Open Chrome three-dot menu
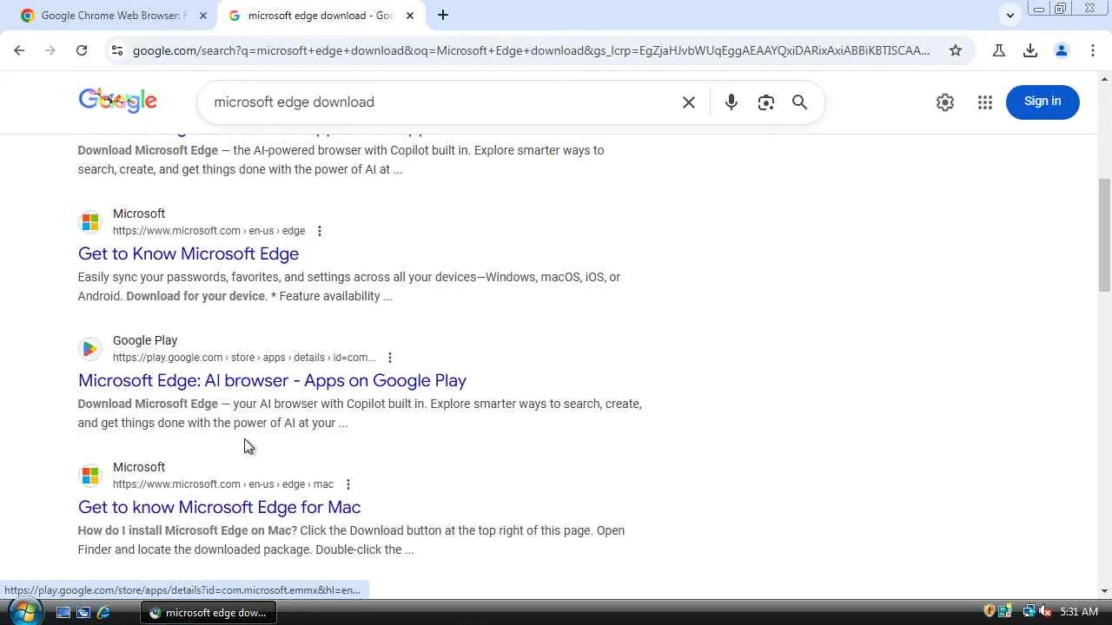This screenshot has width=1112, height=625. (x=1093, y=50)
